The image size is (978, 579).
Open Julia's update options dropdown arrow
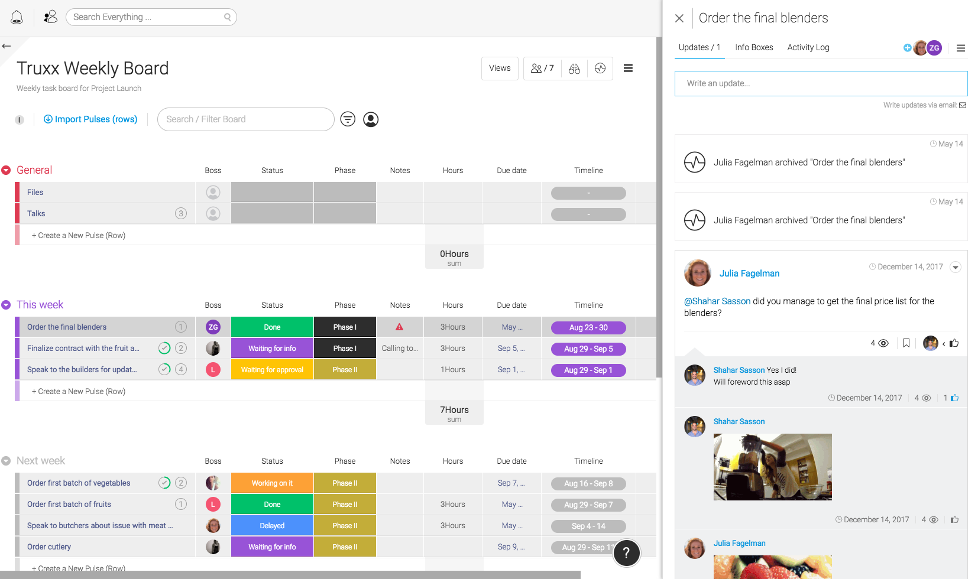pyautogui.click(x=955, y=267)
